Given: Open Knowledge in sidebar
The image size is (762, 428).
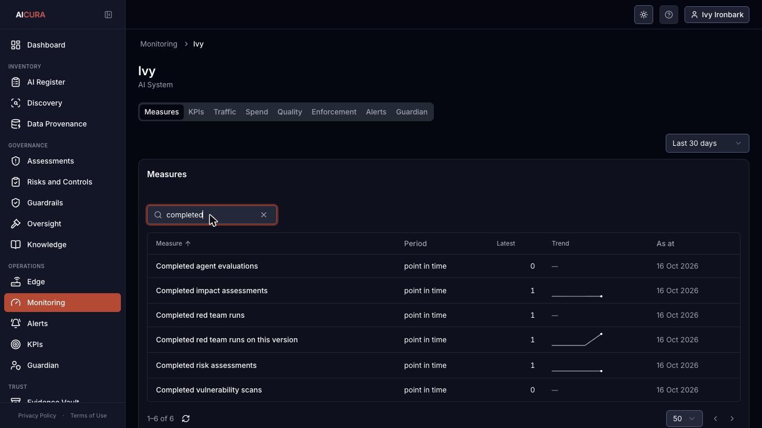Looking at the screenshot, I should pos(62,245).
